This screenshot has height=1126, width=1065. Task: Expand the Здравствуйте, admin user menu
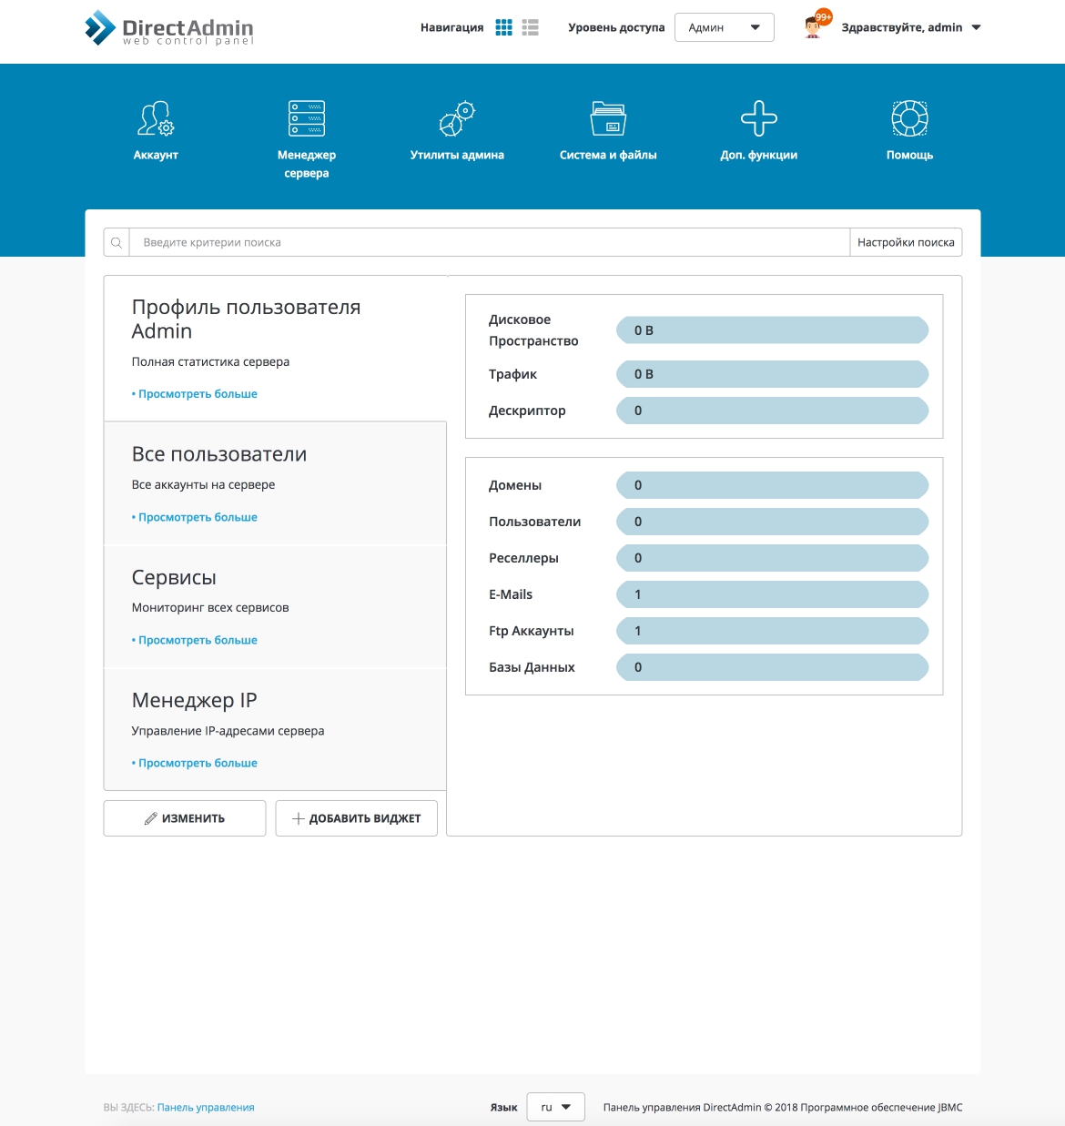(x=911, y=27)
